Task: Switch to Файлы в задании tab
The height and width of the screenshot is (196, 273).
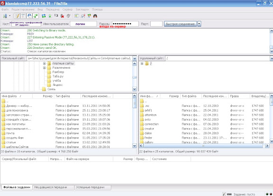Action: click(x=17, y=187)
